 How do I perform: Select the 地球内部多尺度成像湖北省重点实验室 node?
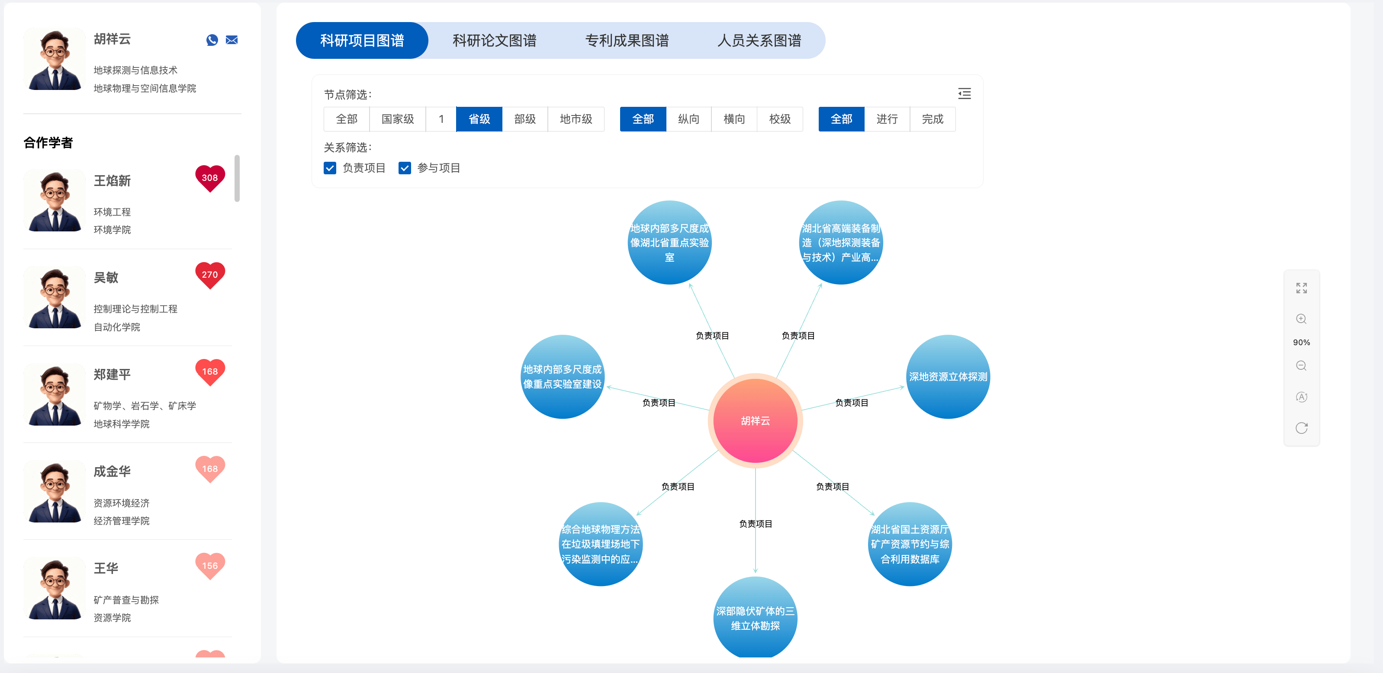pos(669,243)
